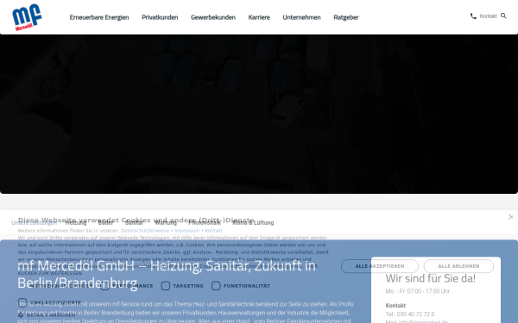Click Klicken zum Weiterlesen

click(49, 273)
